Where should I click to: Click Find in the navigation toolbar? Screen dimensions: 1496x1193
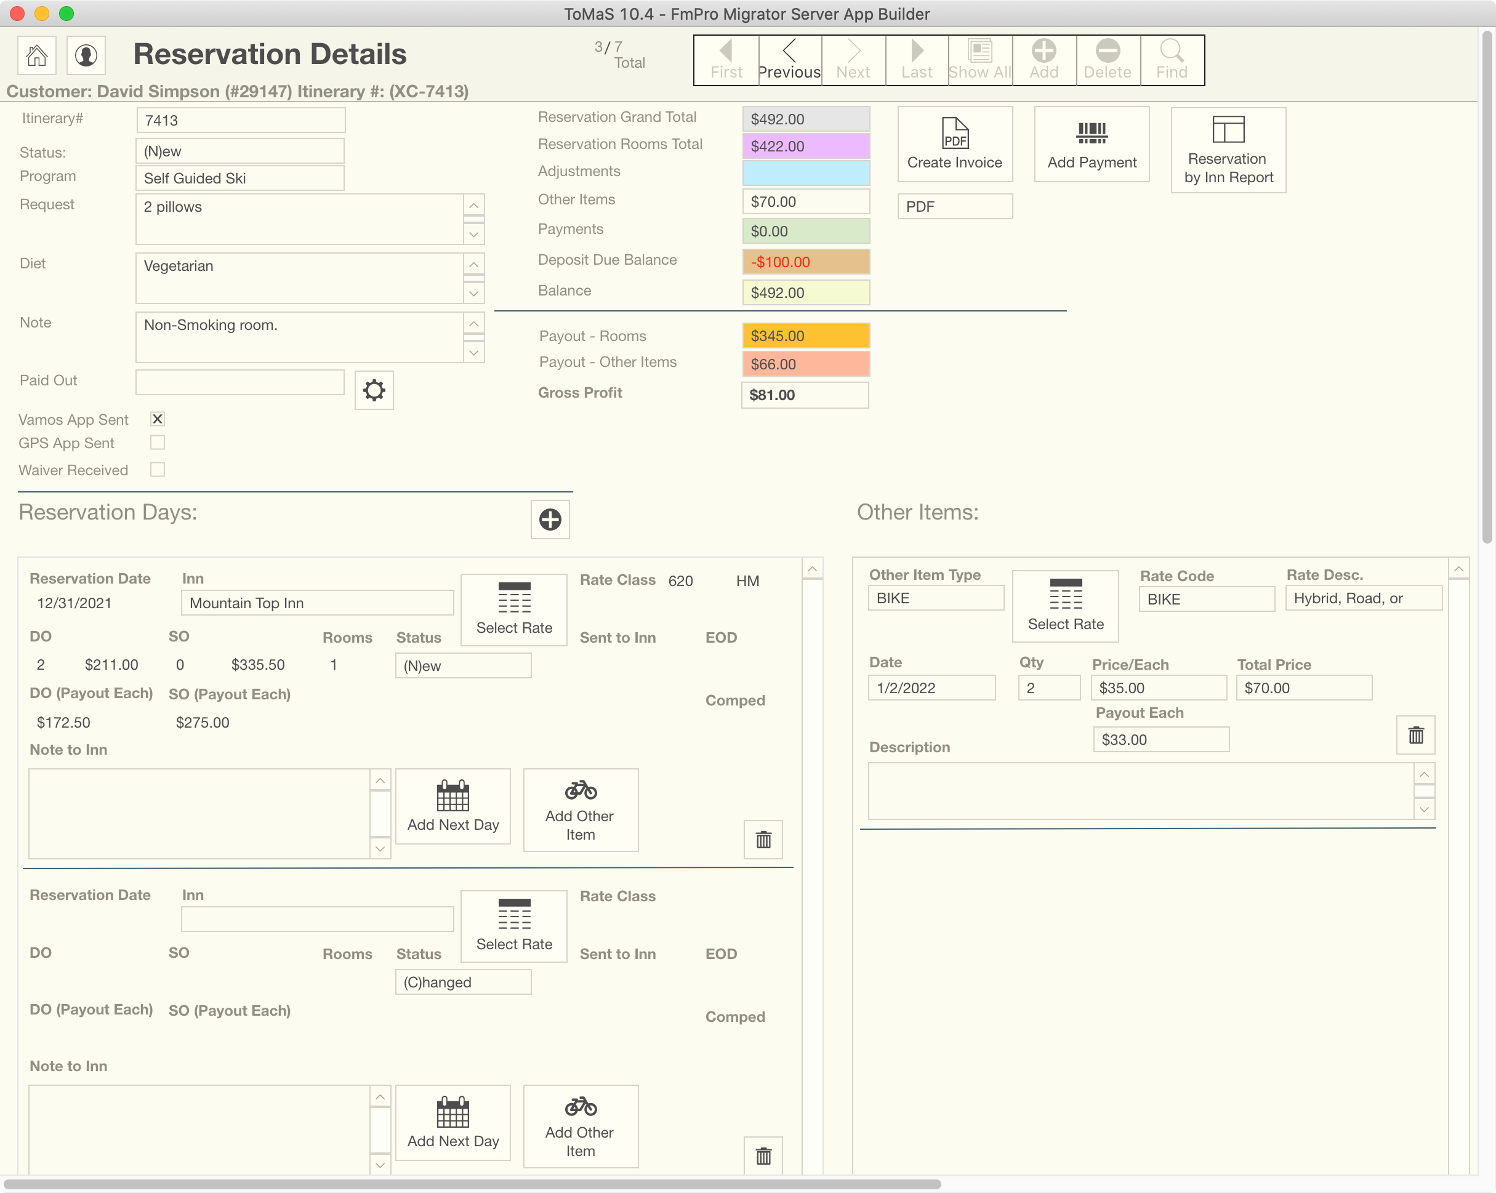tap(1172, 60)
